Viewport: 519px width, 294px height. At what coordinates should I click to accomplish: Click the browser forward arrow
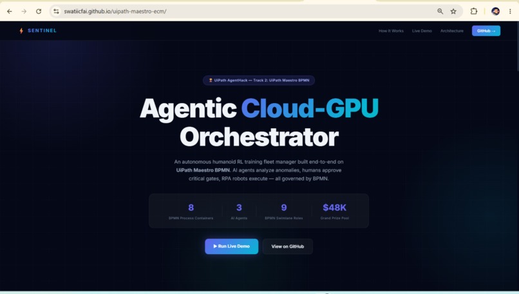pos(24,11)
